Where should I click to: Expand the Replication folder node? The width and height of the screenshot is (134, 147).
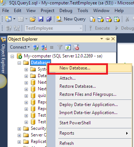click(x=19, y=142)
